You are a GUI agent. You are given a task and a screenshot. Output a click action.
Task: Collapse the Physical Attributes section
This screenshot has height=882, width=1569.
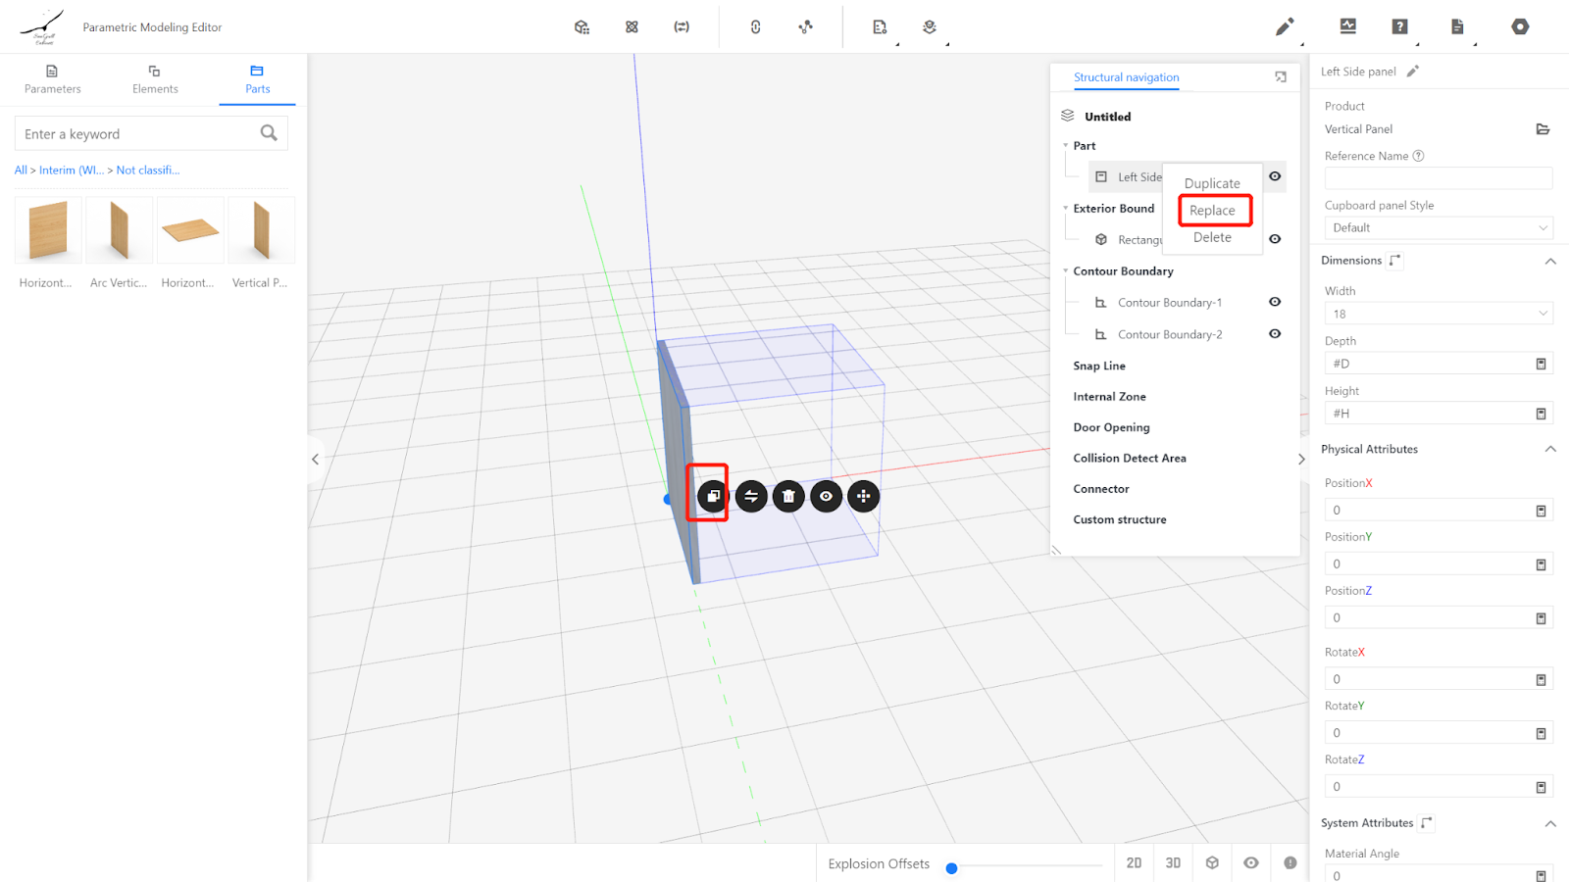click(x=1550, y=449)
